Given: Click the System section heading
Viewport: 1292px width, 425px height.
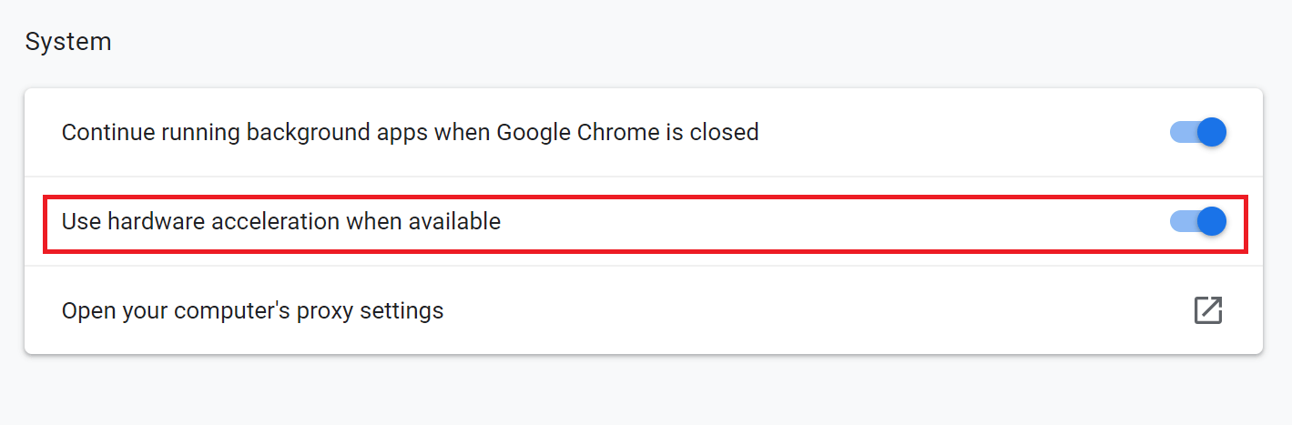Looking at the screenshot, I should tap(68, 42).
